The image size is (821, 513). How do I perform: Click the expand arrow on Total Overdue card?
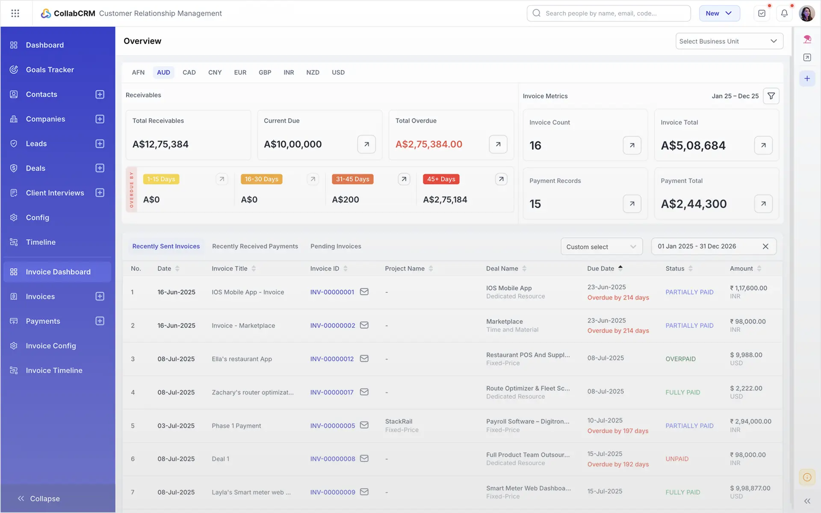click(x=498, y=144)
